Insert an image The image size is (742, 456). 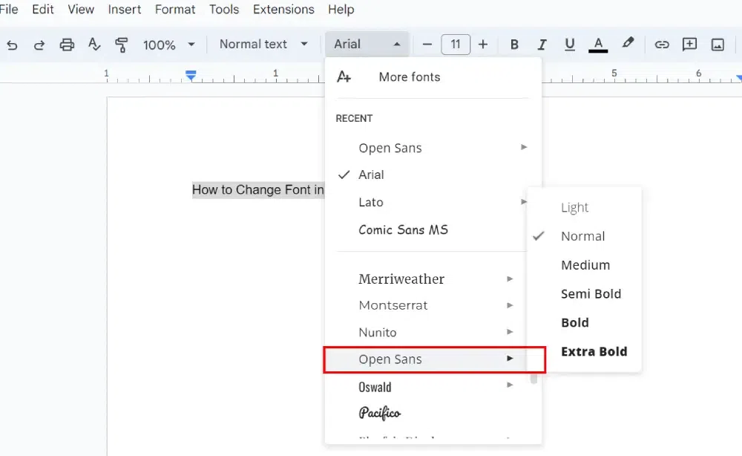pos(718,45)
